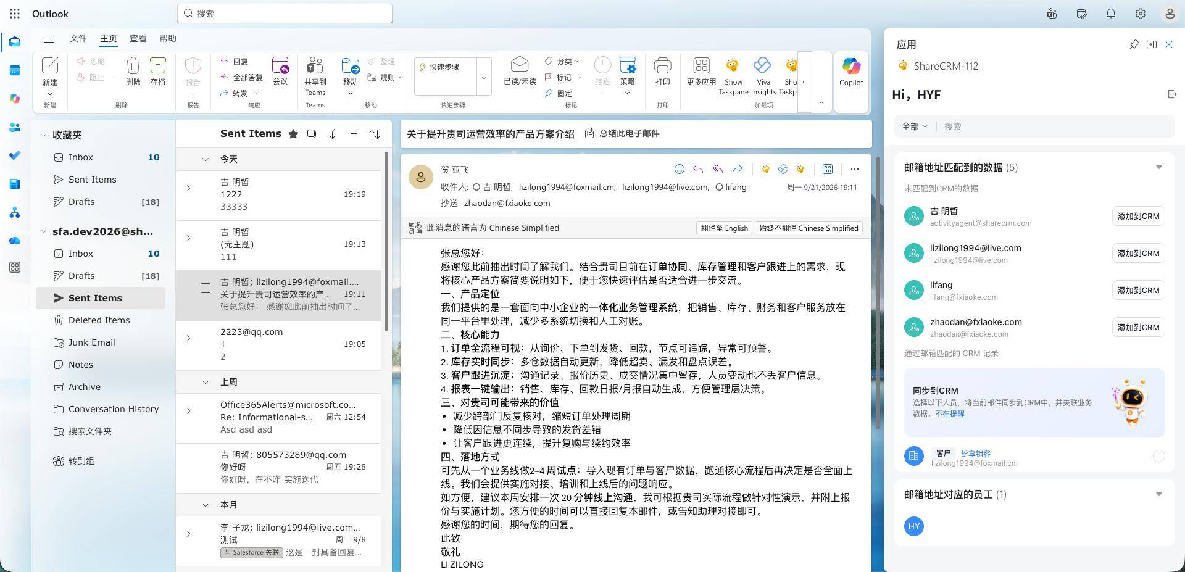Viewport: 1185px width, 572px height.
Task: Expand the quick steps dropdown arrow
Action: [x=484, y=78]
